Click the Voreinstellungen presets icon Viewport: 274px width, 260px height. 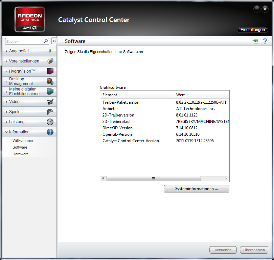pos(50,61)
